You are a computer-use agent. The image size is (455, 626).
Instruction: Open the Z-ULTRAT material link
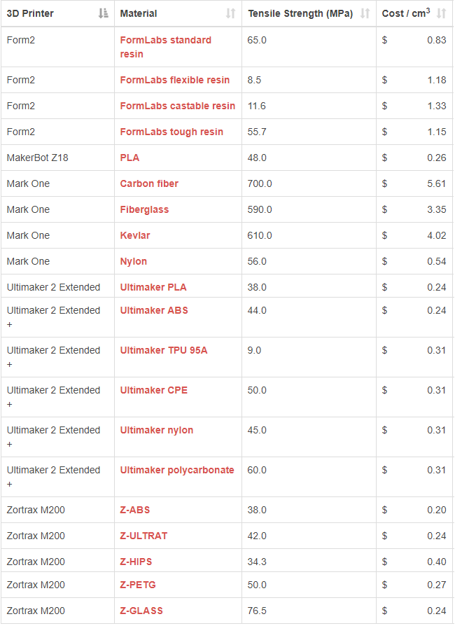pos(143,536)
